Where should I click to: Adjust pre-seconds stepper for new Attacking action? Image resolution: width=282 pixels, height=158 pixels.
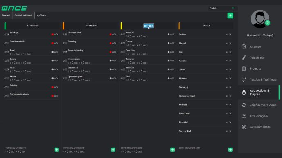click(9, 152)
